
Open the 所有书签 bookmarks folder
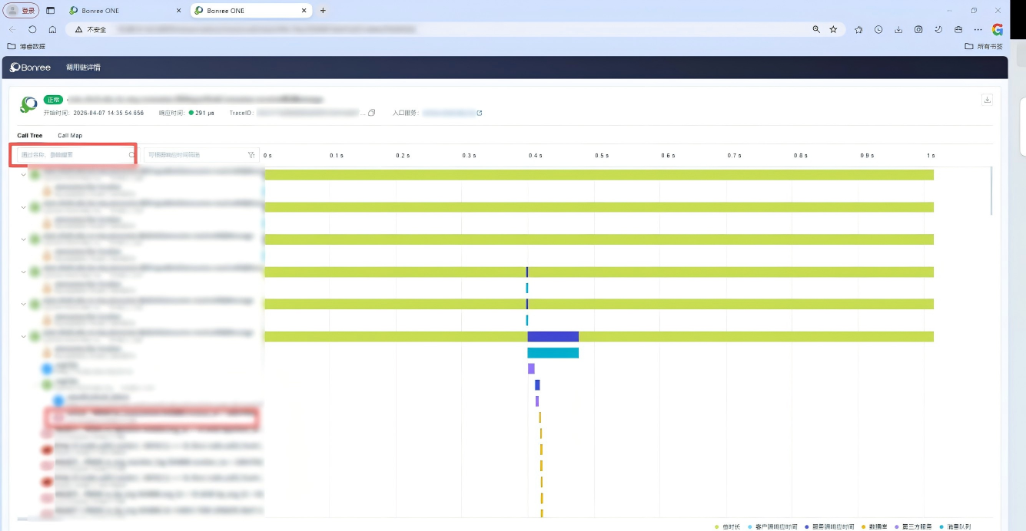984,46
